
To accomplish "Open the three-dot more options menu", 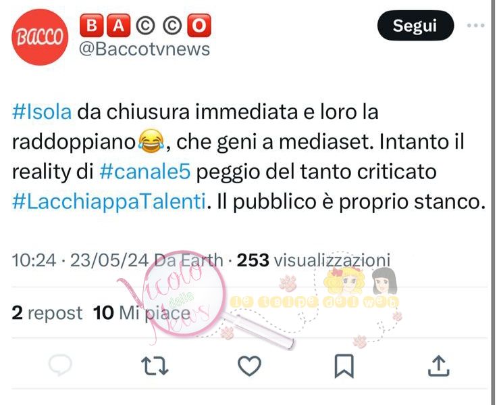I will [x=476, y=25].
